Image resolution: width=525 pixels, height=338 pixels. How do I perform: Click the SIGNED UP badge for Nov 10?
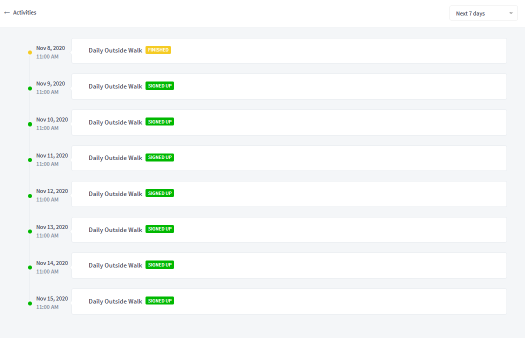coord(159,121)
